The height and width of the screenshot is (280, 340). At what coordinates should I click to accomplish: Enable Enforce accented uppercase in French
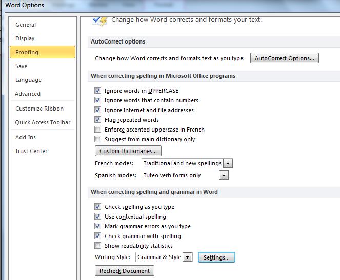[x=97, y=130]
